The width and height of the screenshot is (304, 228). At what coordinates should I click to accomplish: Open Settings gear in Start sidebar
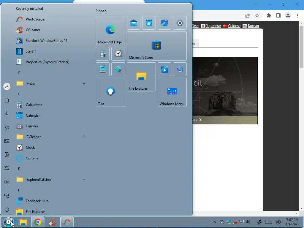[7, 182]
